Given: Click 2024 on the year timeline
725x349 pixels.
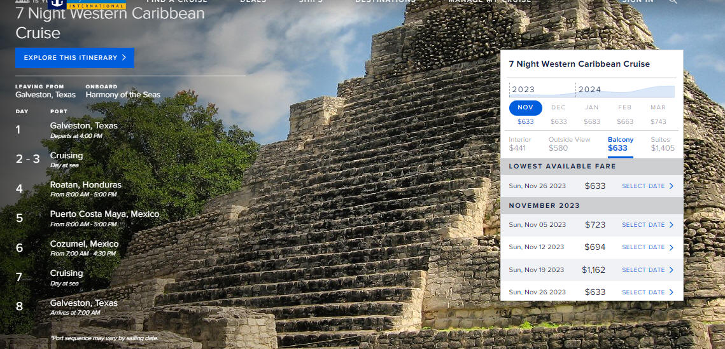Looking at the screenshot, I should click(x=589, y=90).
